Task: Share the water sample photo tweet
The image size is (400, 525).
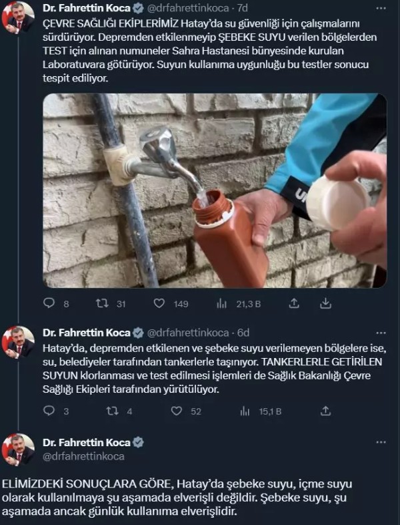Action: click(293, 303)
